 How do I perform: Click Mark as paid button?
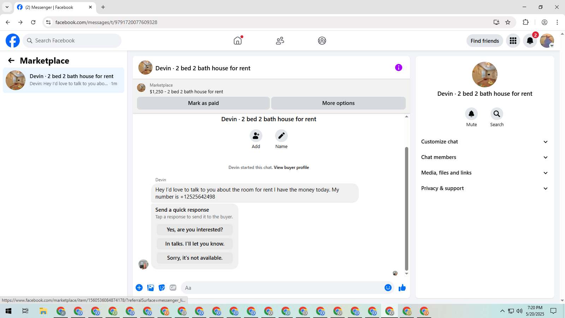[203, 103]
